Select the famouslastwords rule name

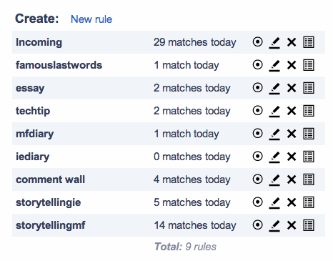pos(59,65)
